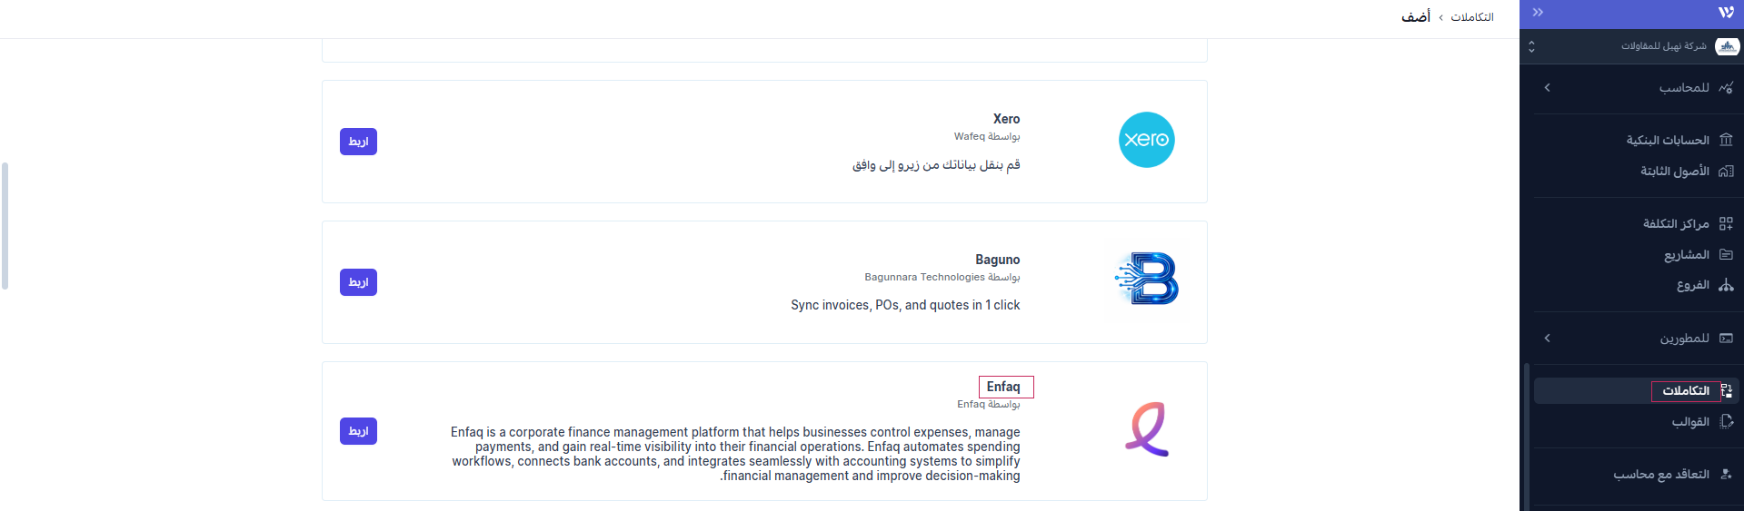Expand the للمطورين section chevron
The height and width of the screenshot is (511, 1744).
pos(1547,339)
